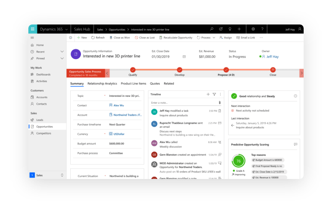The width and height of the screenshot is (332, 211).
Task: Click Opportunities in the breadcrumb
Action: pos(117,29)
